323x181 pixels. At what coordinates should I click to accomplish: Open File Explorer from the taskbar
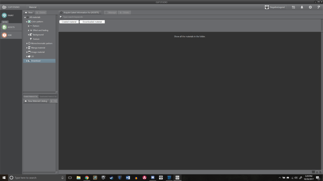pyautogui.click(x=78, y=178)
